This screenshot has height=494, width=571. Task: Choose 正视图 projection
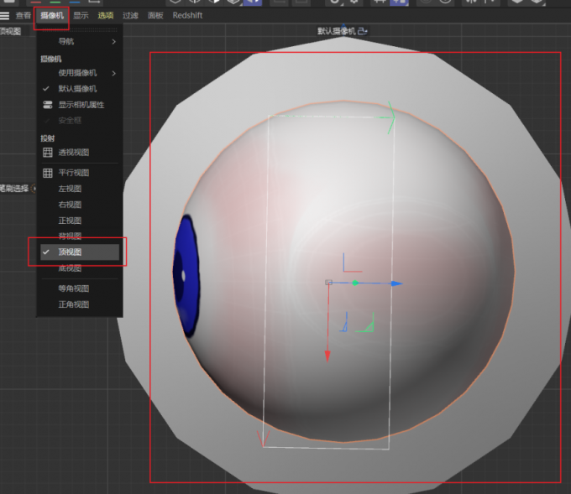80,221
